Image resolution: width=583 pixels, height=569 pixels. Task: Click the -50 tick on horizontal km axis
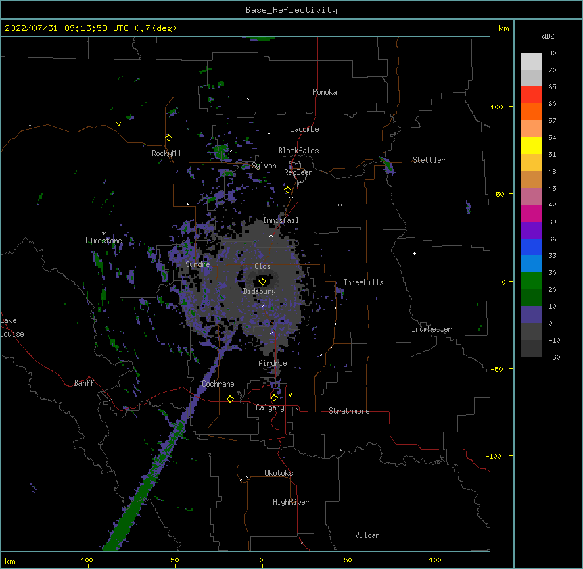[x=172, y=560]
